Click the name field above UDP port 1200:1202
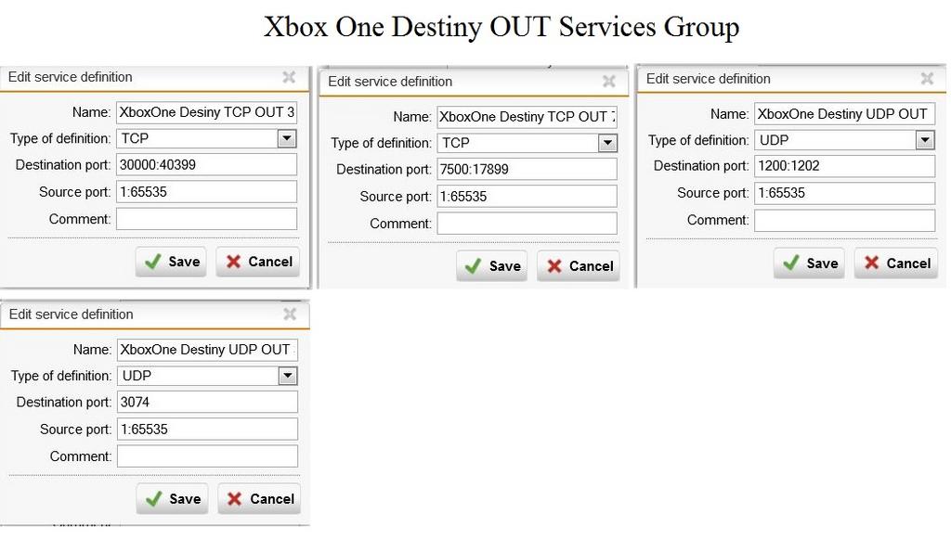Viewport: 951px width, 539px height. pos(844,114)
